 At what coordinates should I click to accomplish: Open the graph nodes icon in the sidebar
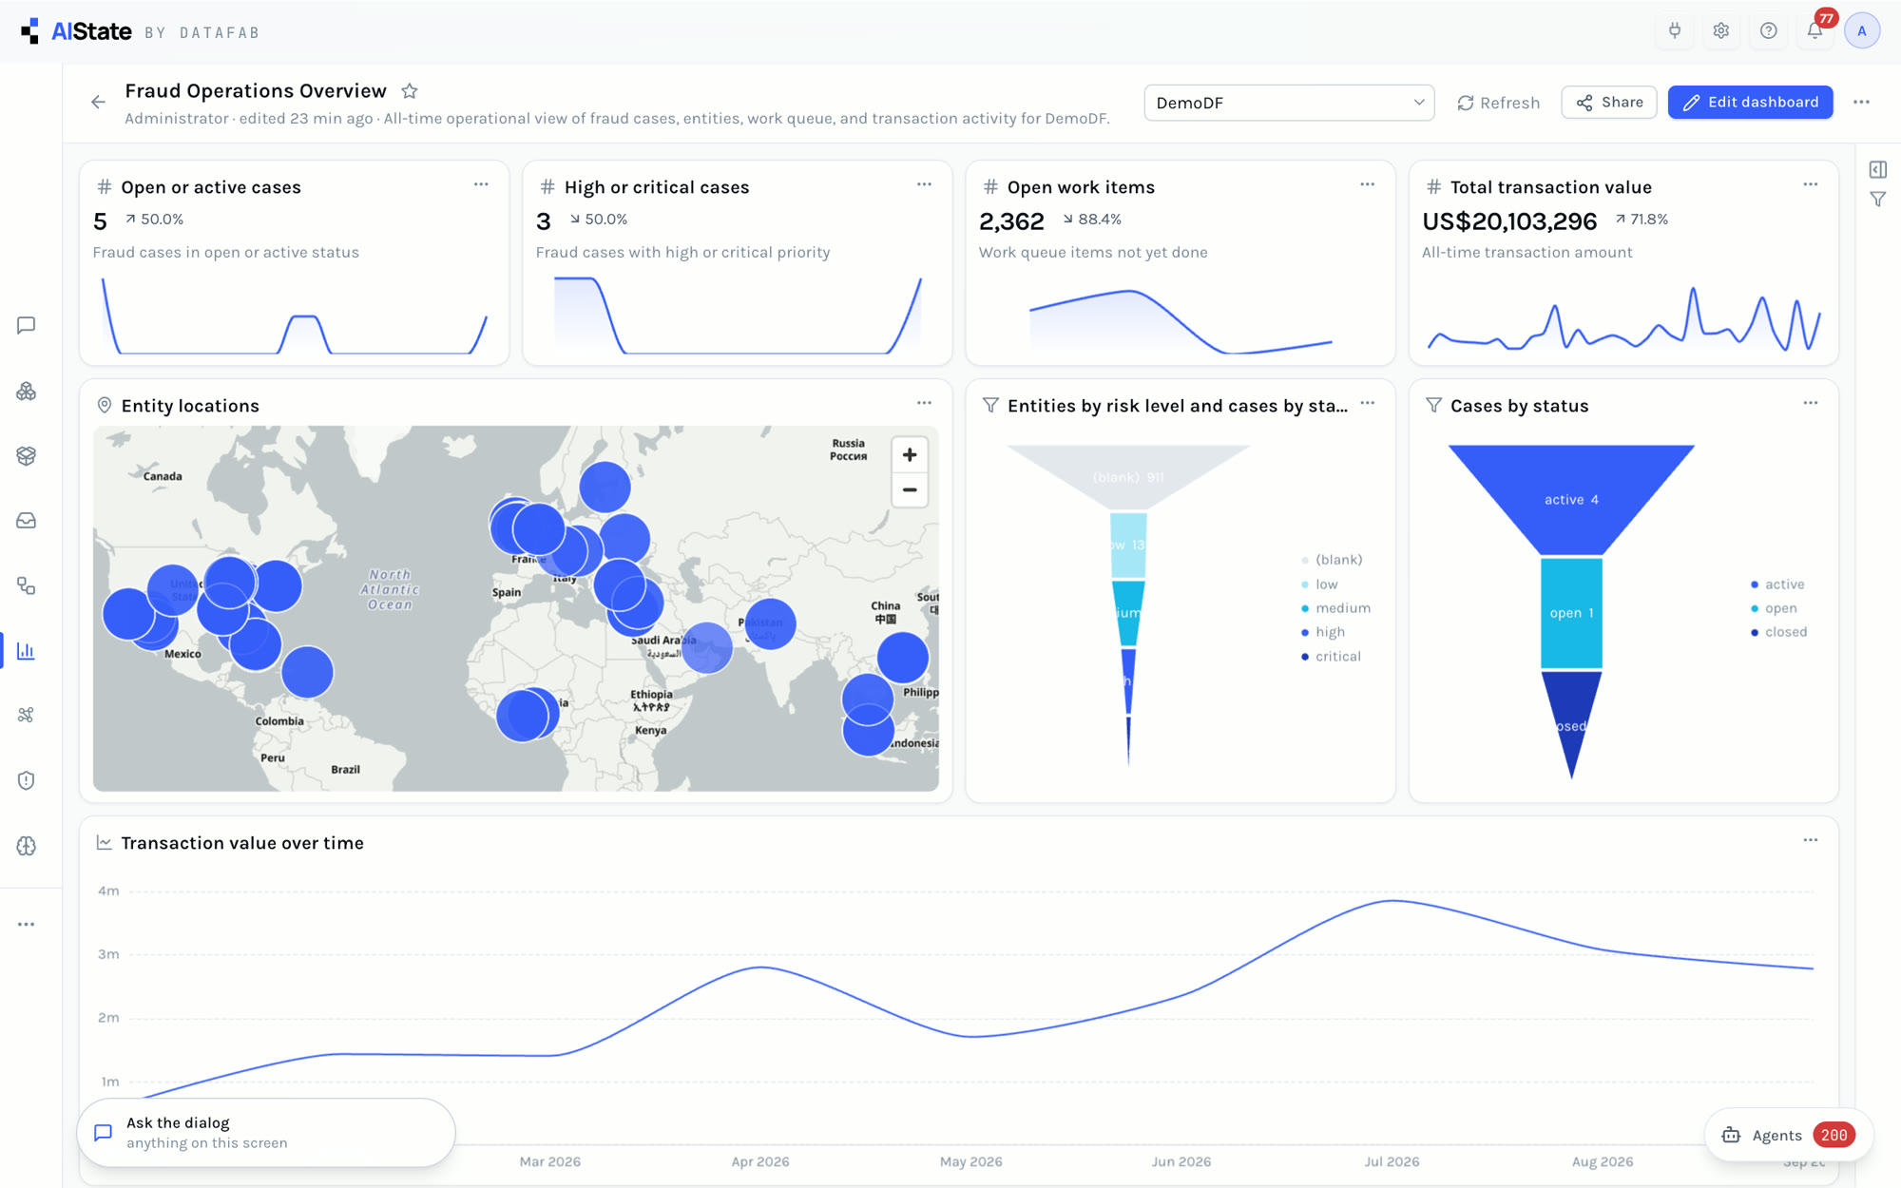(x=27, y=715)
